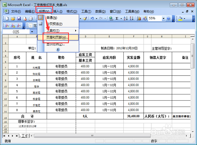
Task: Click the 实发金额 header cell
Action: coord(134,58)
